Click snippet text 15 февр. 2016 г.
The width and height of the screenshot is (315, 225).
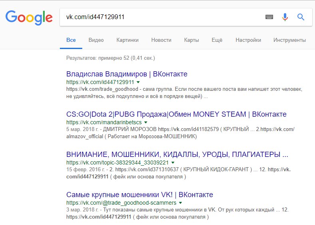pos(85,170)
